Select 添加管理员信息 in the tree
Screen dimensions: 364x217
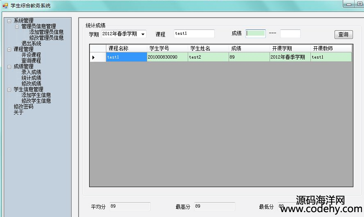pos(47,32)
